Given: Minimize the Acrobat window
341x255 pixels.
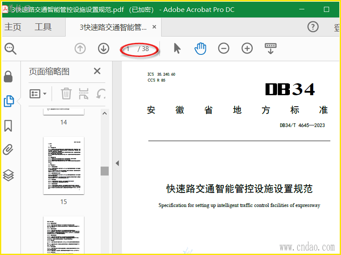Looking at the screenshot, I should click(302, 9).
